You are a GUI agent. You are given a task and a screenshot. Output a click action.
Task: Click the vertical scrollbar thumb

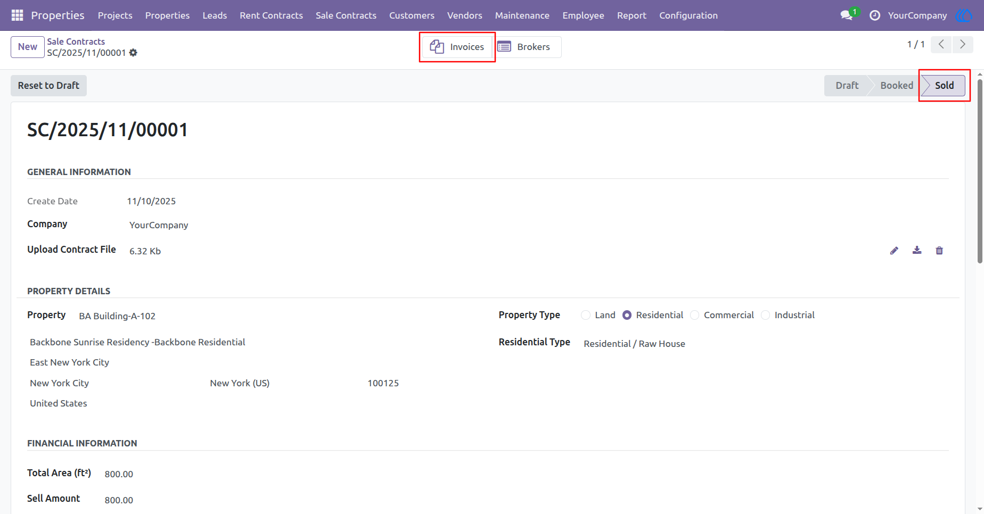point(980,170)
